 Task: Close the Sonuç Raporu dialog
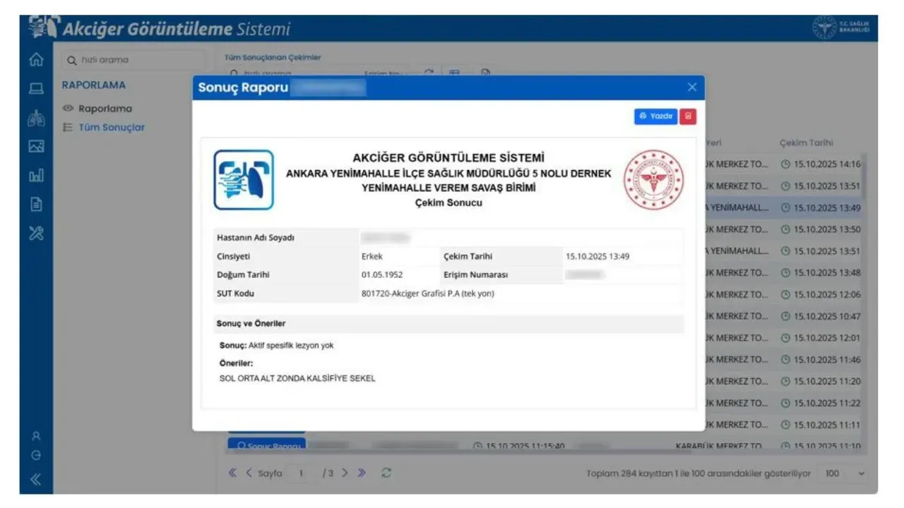coord(691,87)
